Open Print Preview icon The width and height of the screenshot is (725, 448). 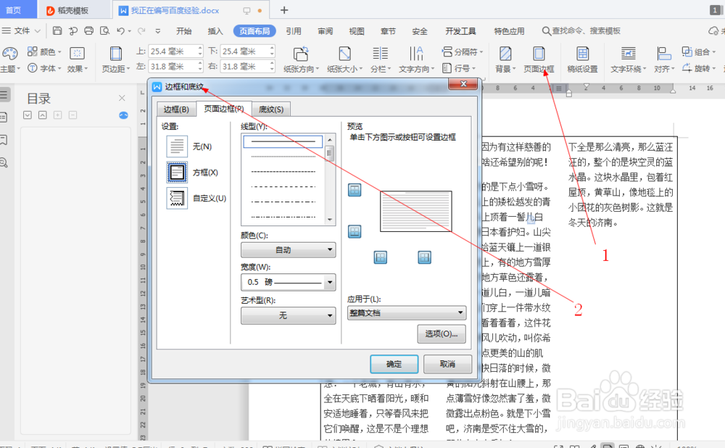[x=105, y=30]
